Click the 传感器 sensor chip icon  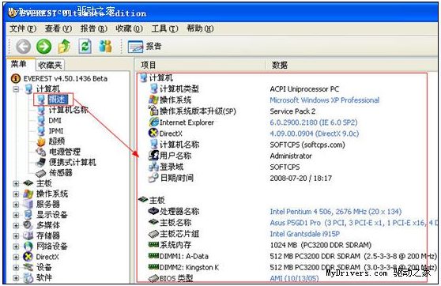tap(41, 173)
